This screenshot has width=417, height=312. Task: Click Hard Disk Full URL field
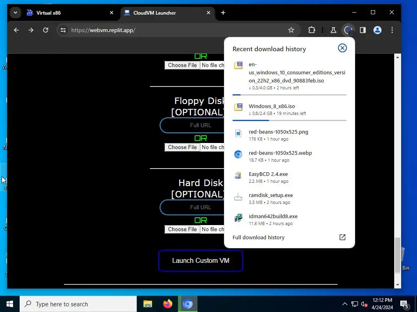click(x=192, y=207)
